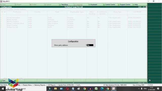Click the Ctrl + N label in calculator bar

pos(141,83)
